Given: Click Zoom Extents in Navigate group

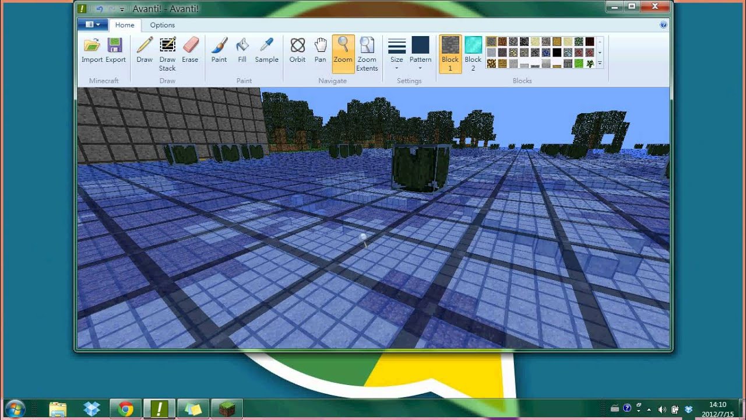Looking at the screenshot, I should pyautogui.click(x=367, y=54).
